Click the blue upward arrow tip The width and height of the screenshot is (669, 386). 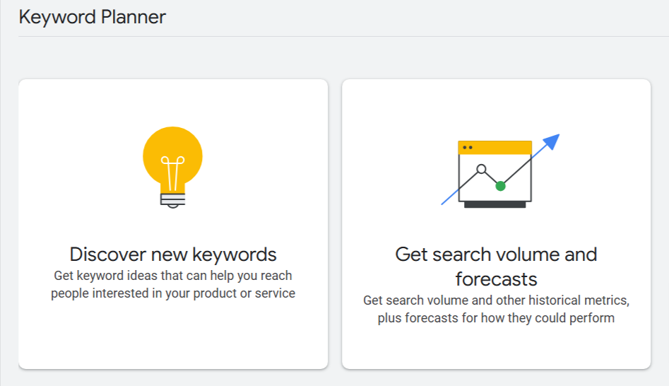coord(552,142)
